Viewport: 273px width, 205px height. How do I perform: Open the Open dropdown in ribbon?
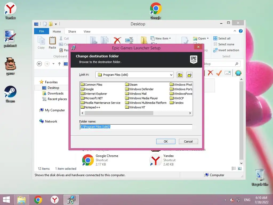point(201,38)
